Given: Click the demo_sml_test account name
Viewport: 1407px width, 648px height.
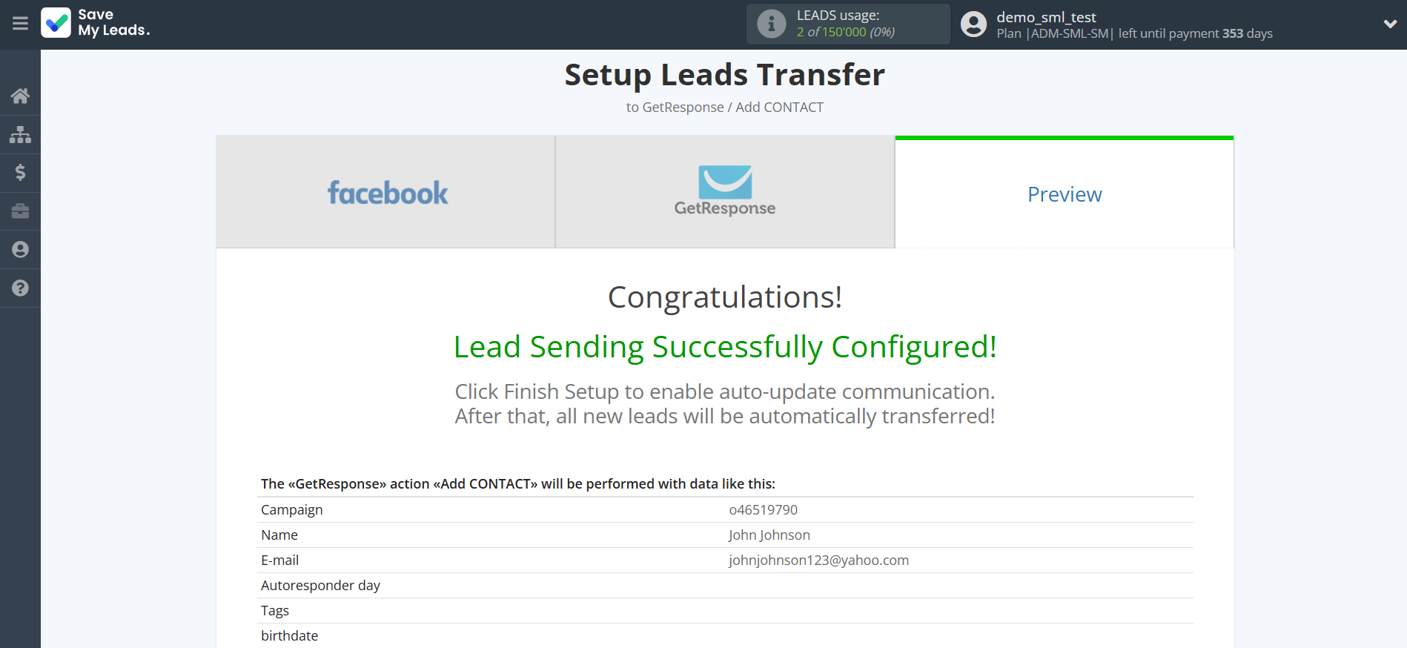Looking at the screenshot, I should [1046, 17].
